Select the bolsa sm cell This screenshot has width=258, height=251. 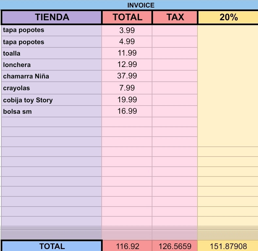point(51,111)
